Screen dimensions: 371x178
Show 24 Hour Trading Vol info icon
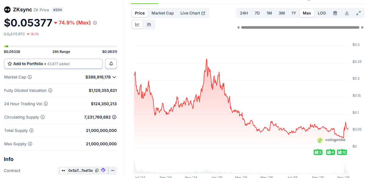click(x=46, y=104)
